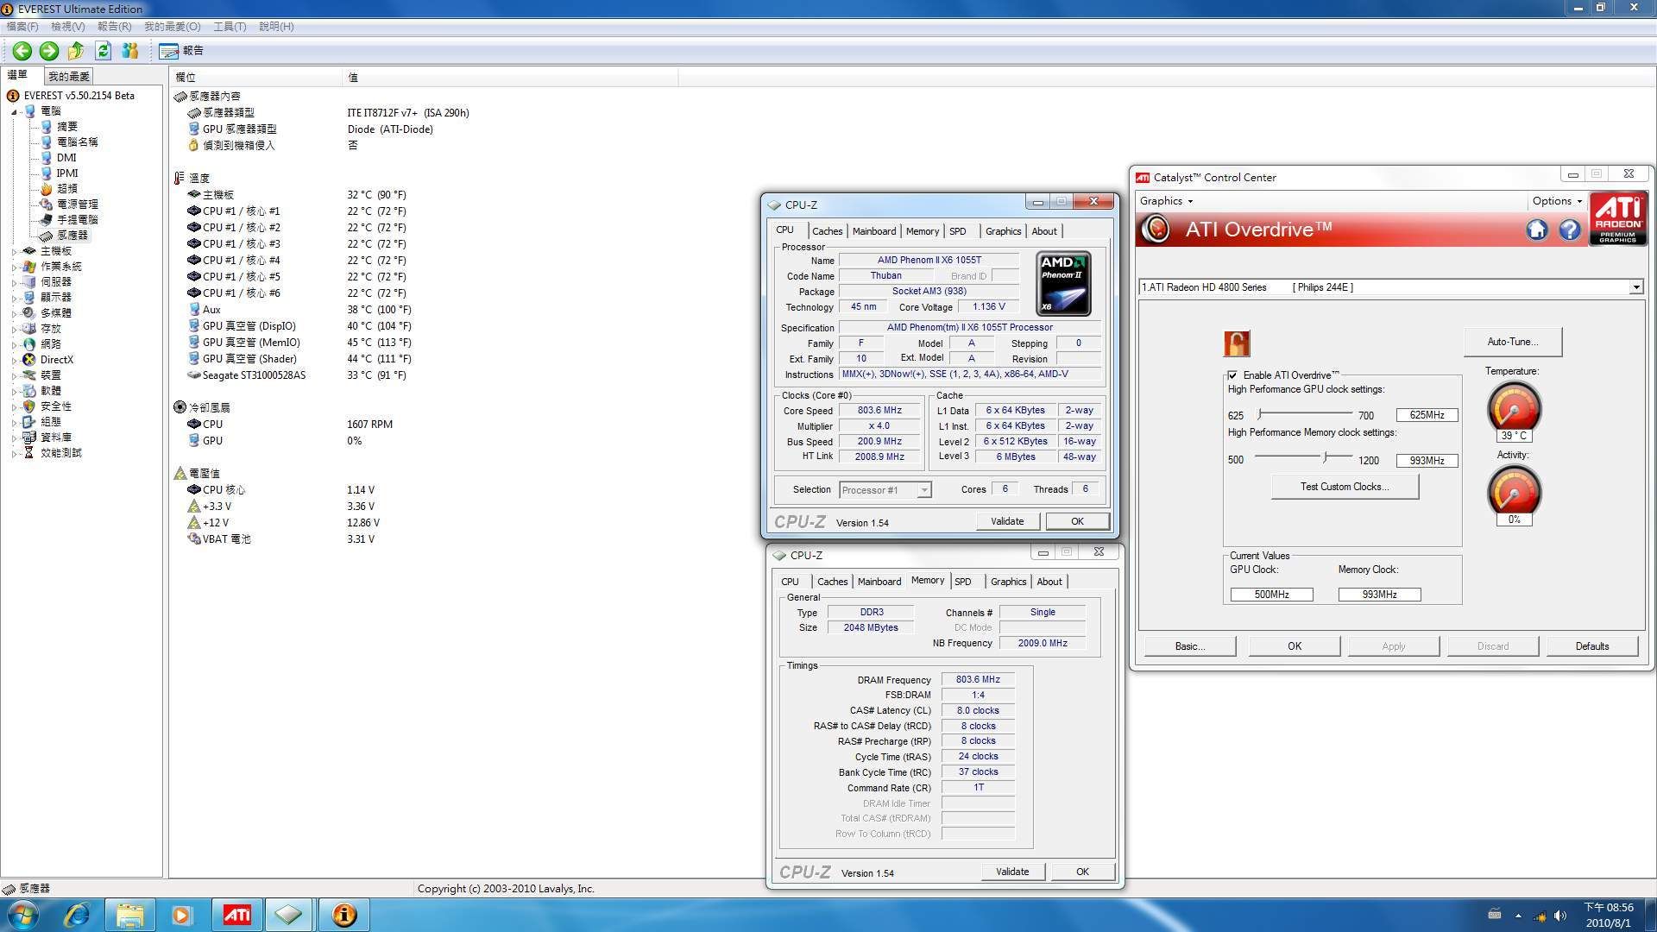Click the report icon in the EVEREST toolbar
The height and width of the screenshot is (932, 1657).
[x=169, y=51]
